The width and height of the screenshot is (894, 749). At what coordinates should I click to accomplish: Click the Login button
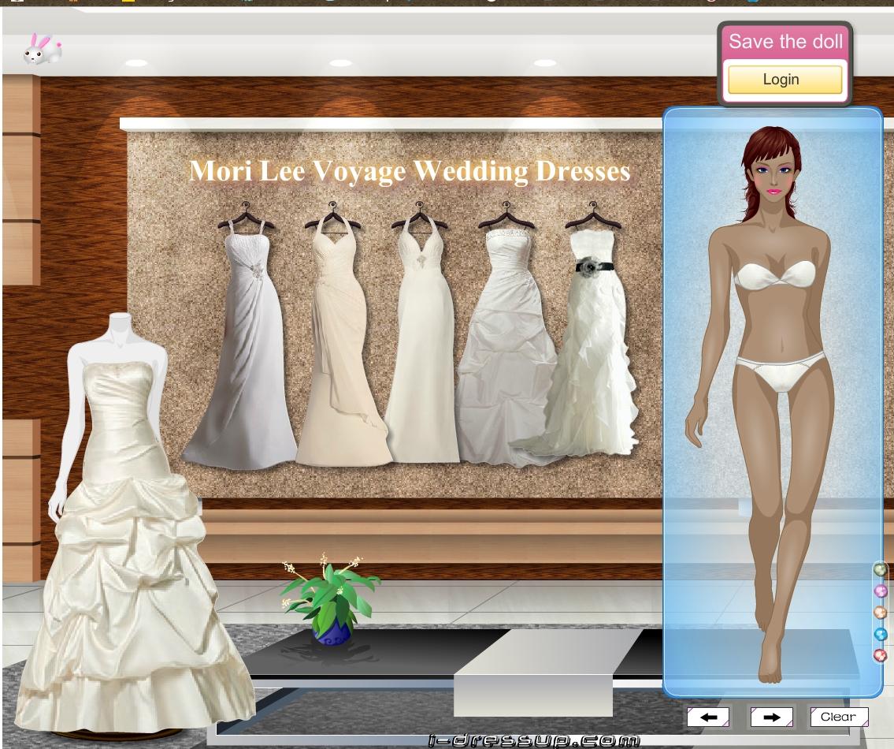pos(784,80)
